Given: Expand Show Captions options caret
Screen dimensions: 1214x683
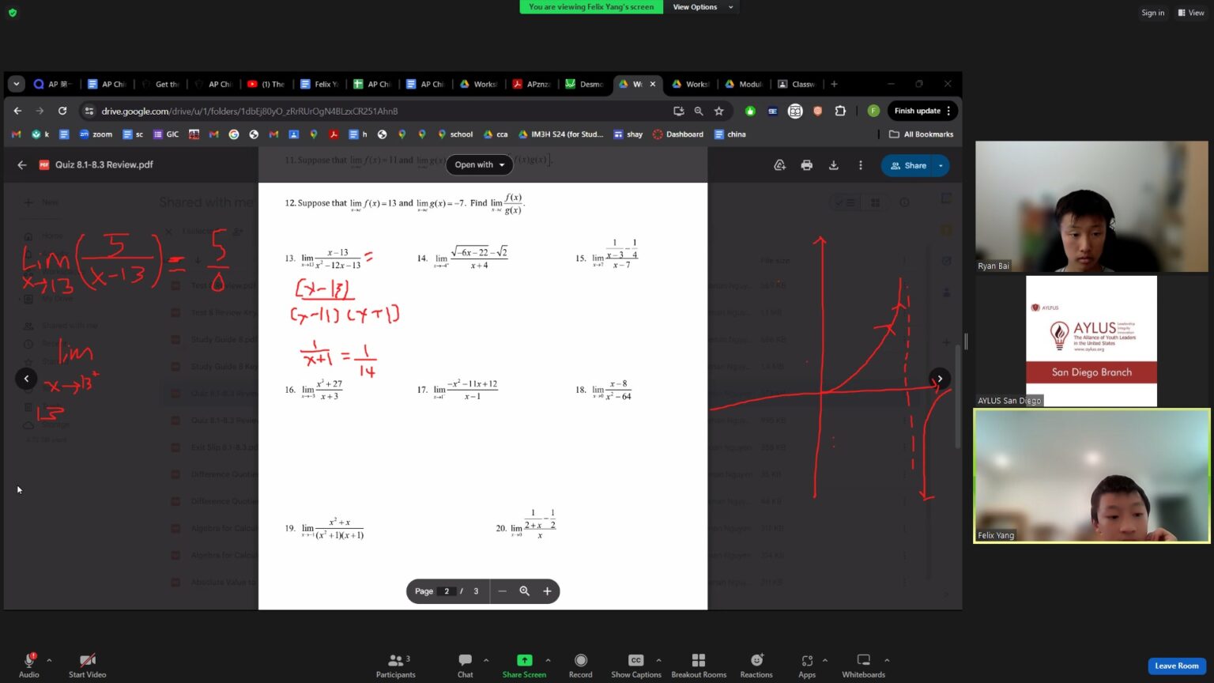Looking at the screenshot, I should coord(658,660).
